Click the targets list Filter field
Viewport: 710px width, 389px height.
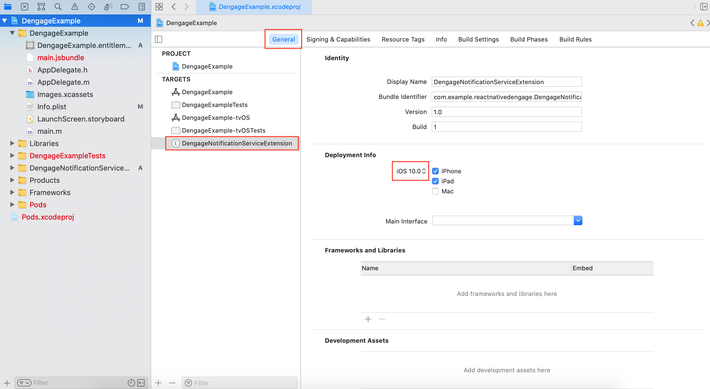click(x=240, y=383)
